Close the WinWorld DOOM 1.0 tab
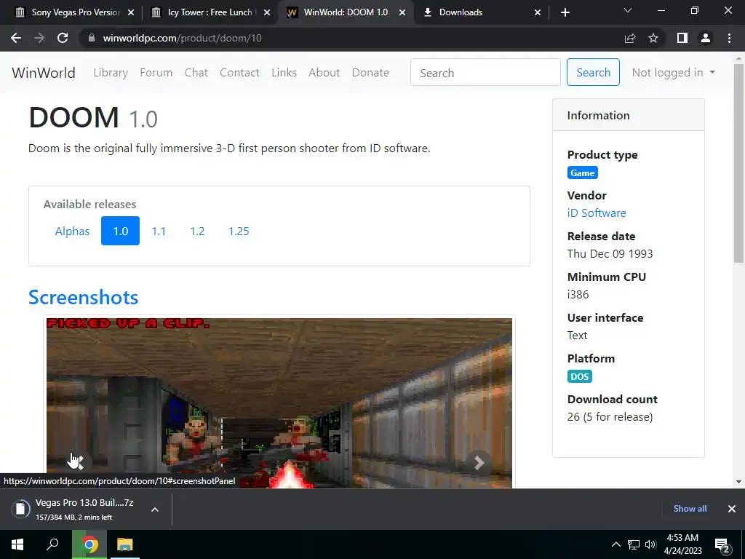The height and width of the screenshot is (559, 745). 402,12
